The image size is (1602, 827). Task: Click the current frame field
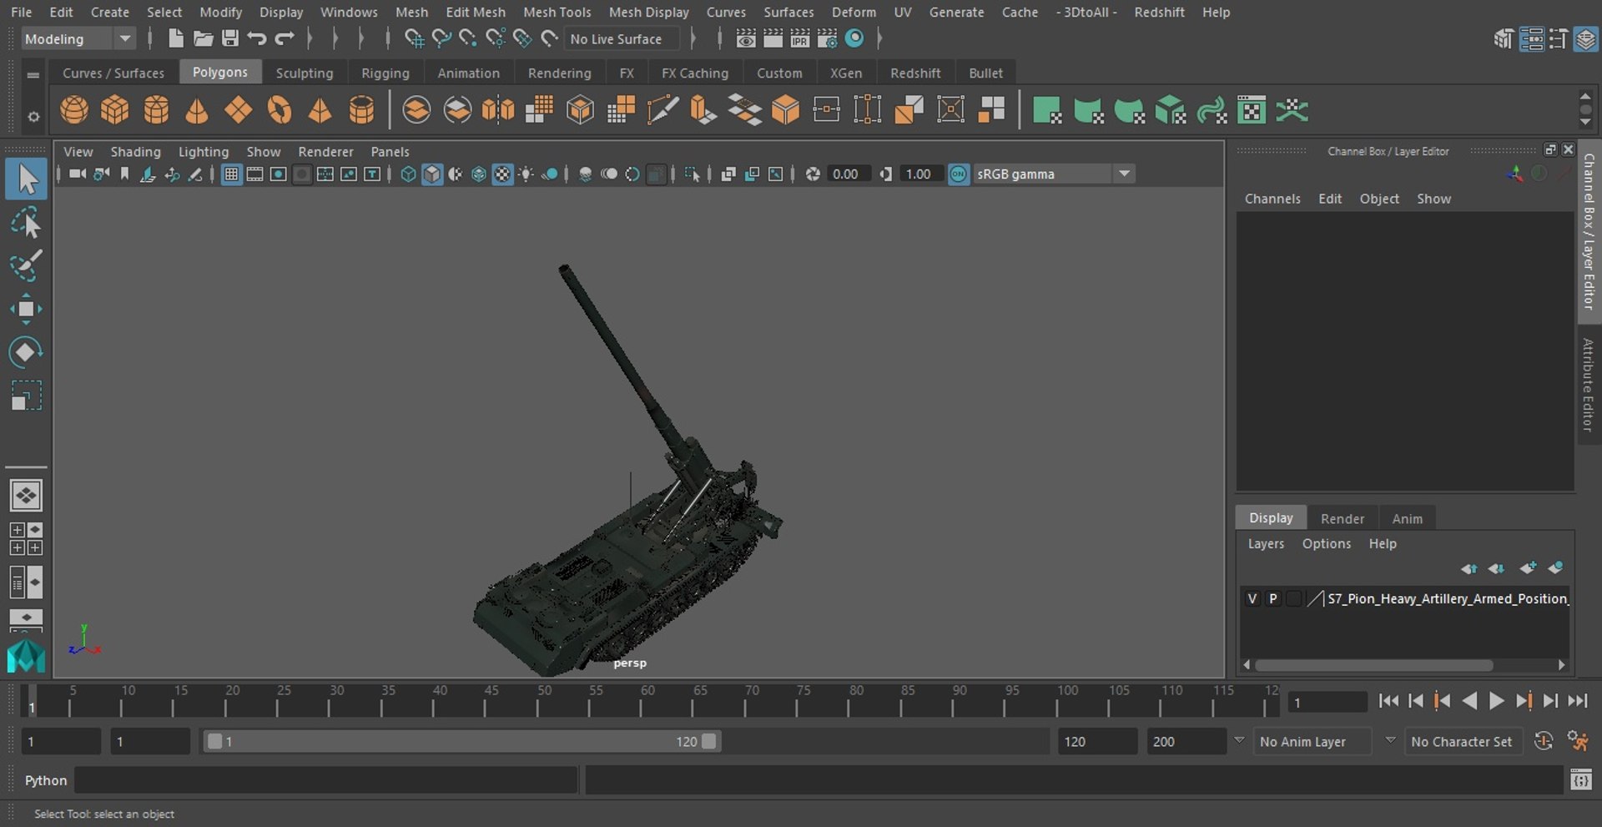(x=1327, y=702)
